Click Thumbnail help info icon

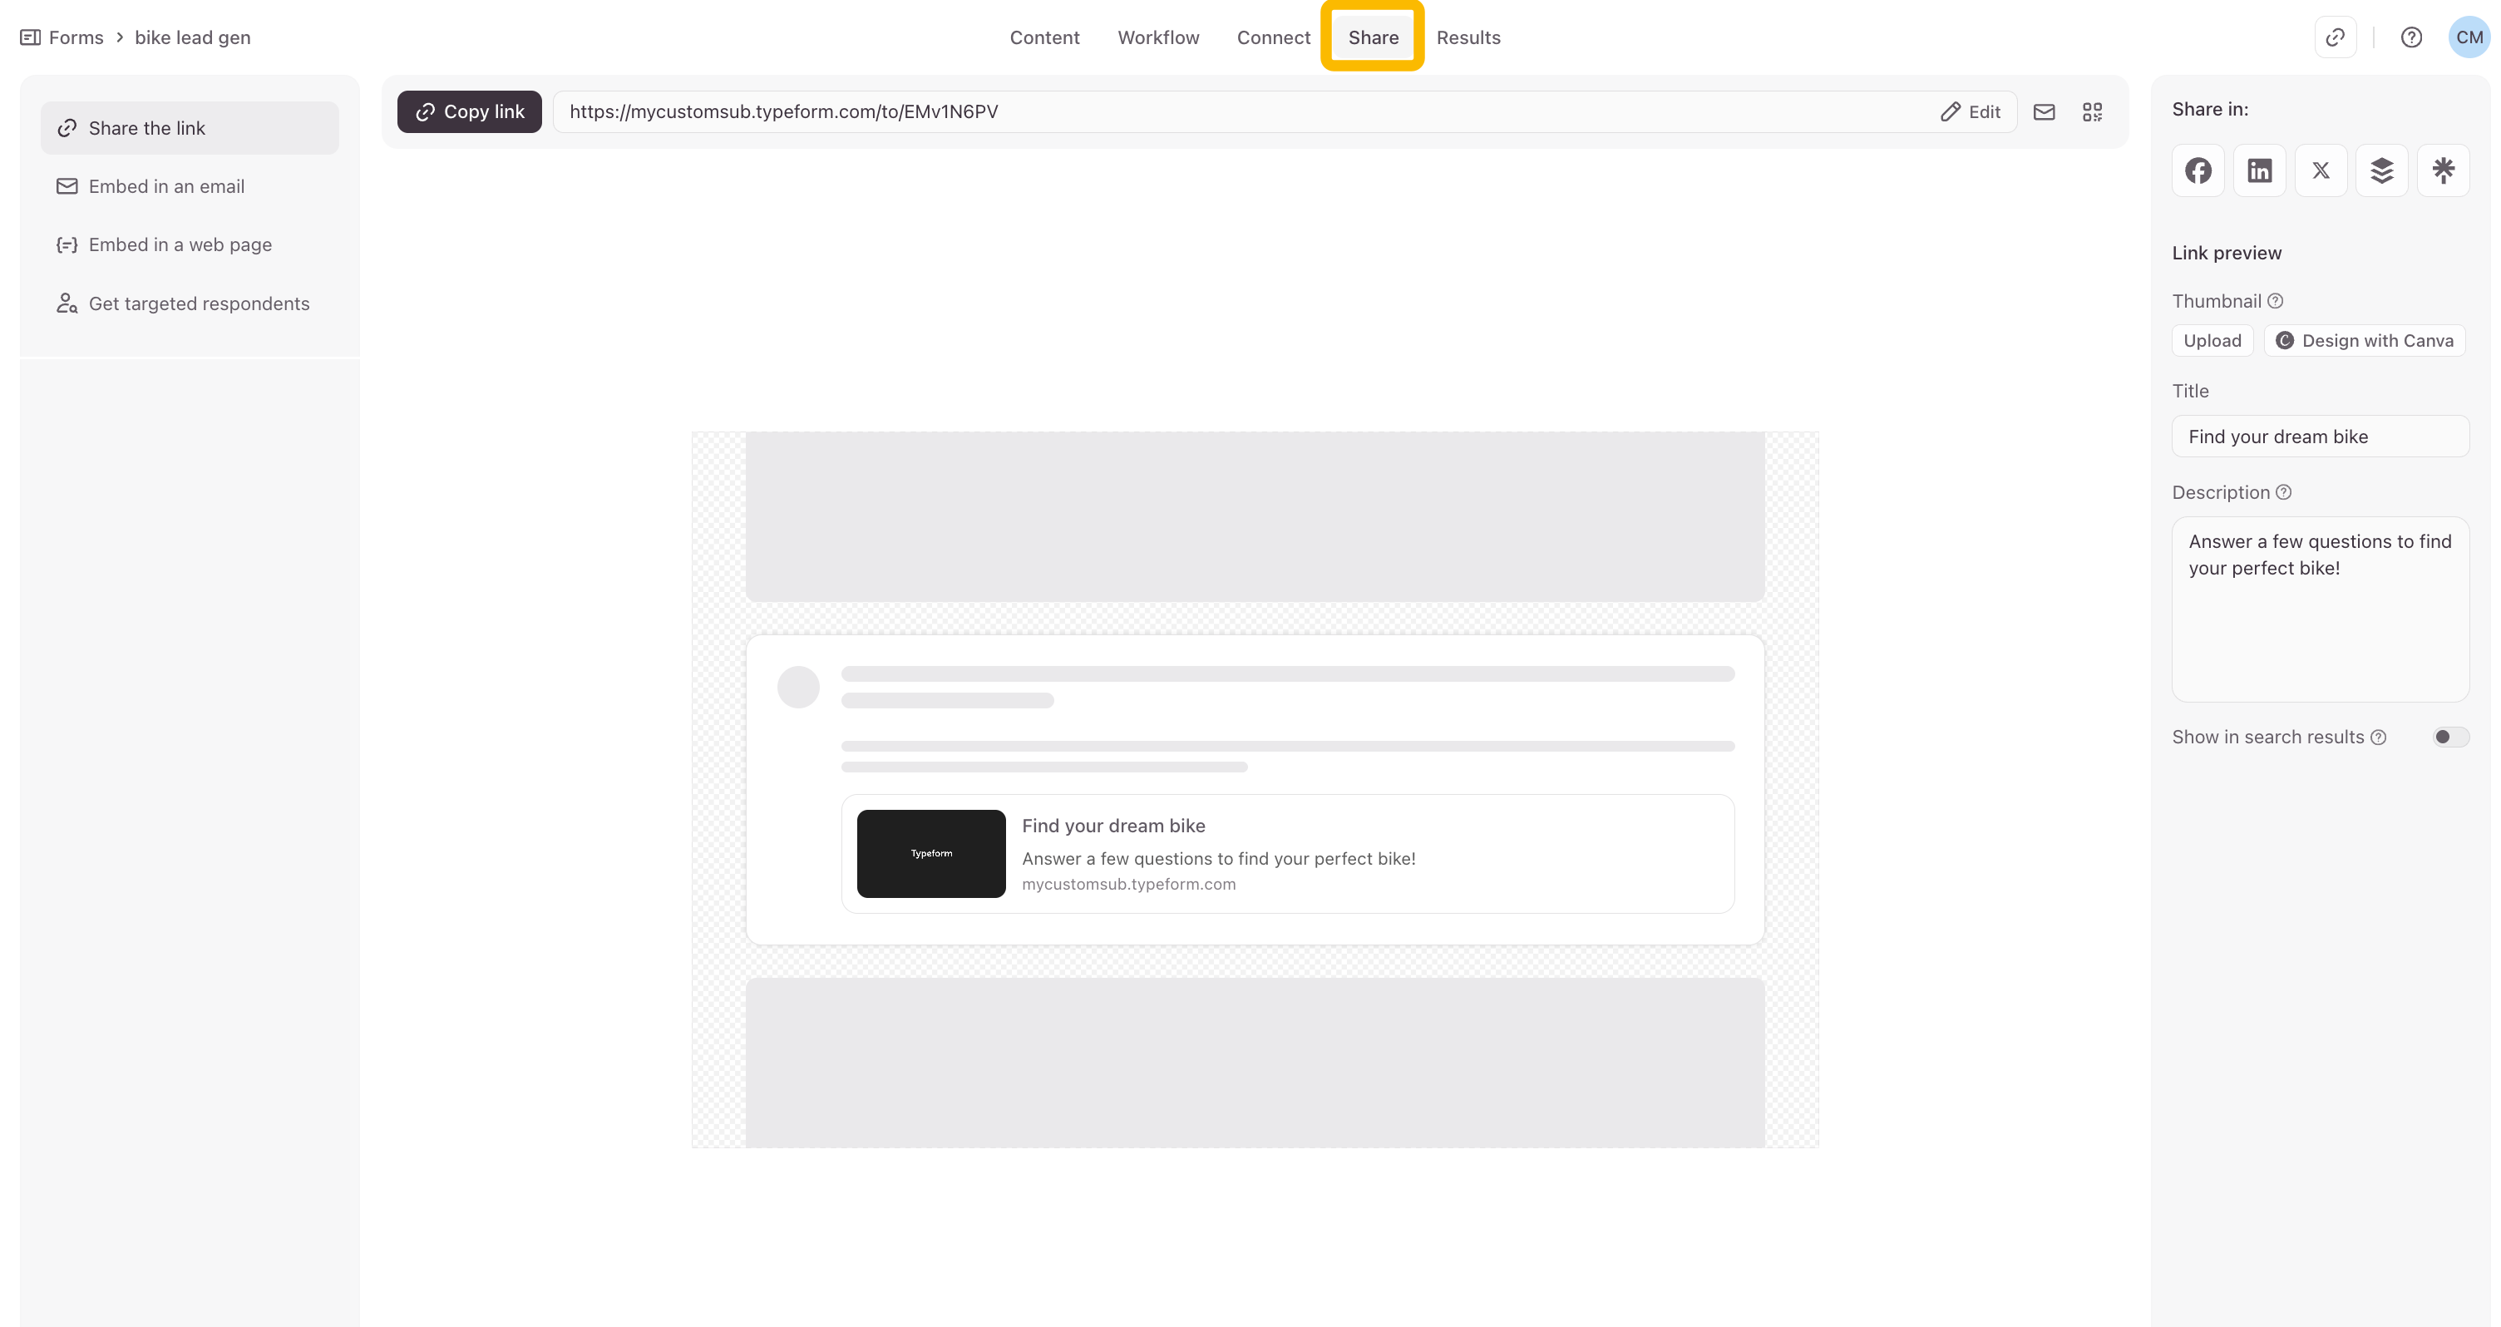pos(2275,301)
